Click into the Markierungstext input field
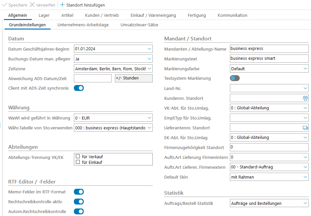The width and height of the screenshot is (311, 216). pos(269,58)
